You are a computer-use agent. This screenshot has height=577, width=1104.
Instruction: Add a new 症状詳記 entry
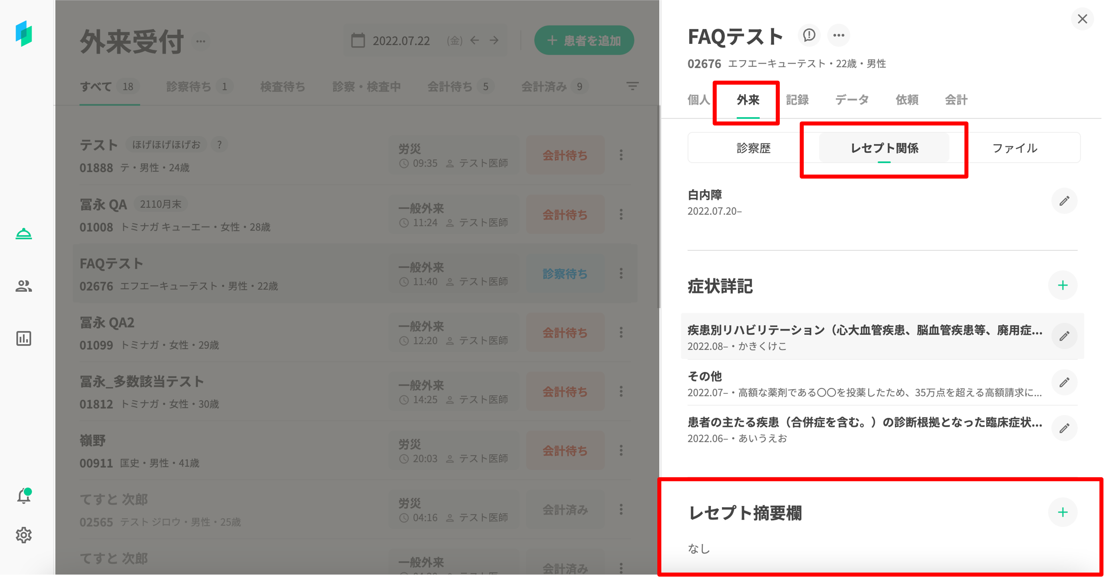point(1062,286)
